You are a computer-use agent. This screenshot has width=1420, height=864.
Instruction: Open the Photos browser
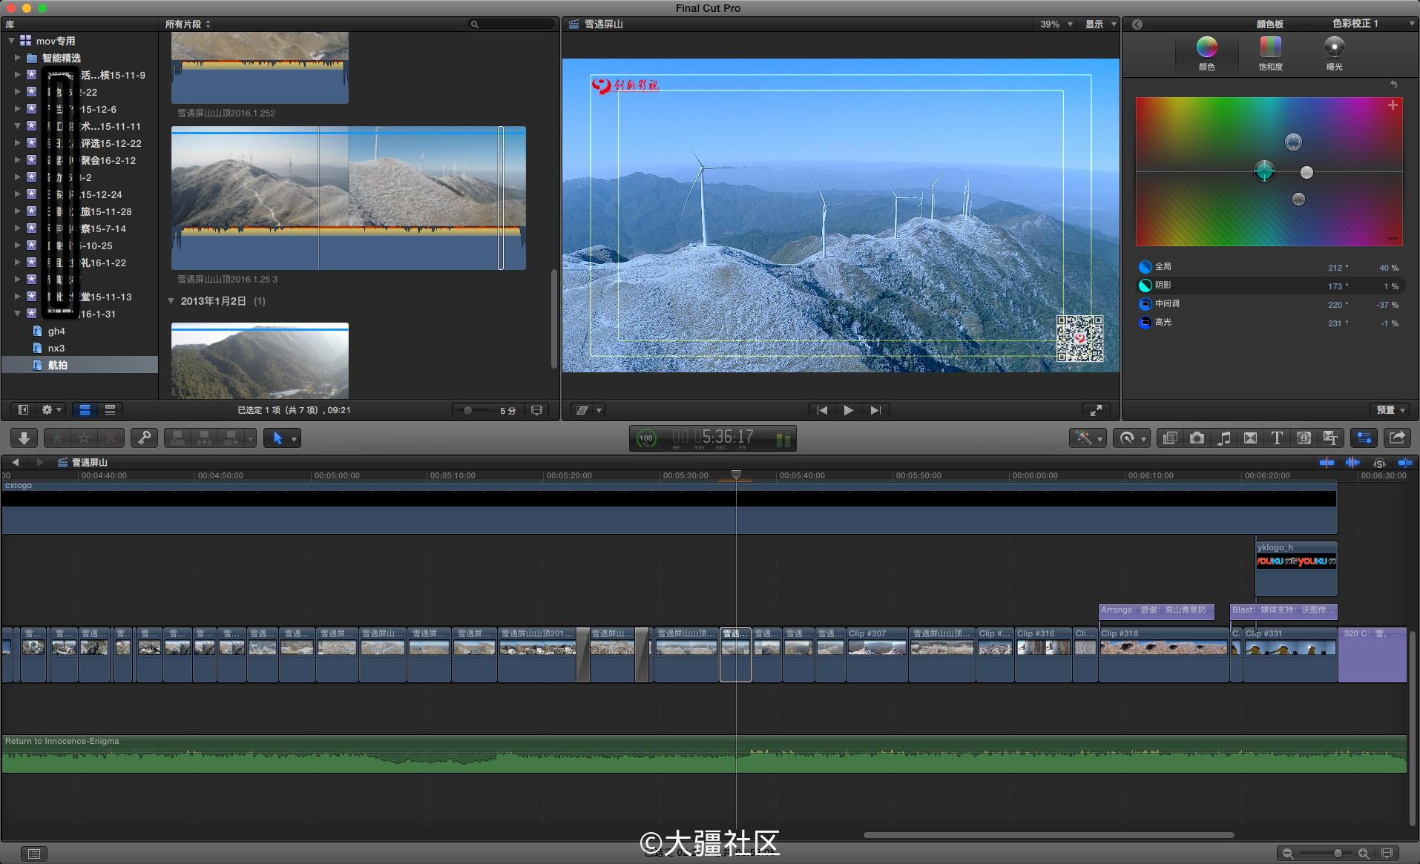coord(1197,438)
